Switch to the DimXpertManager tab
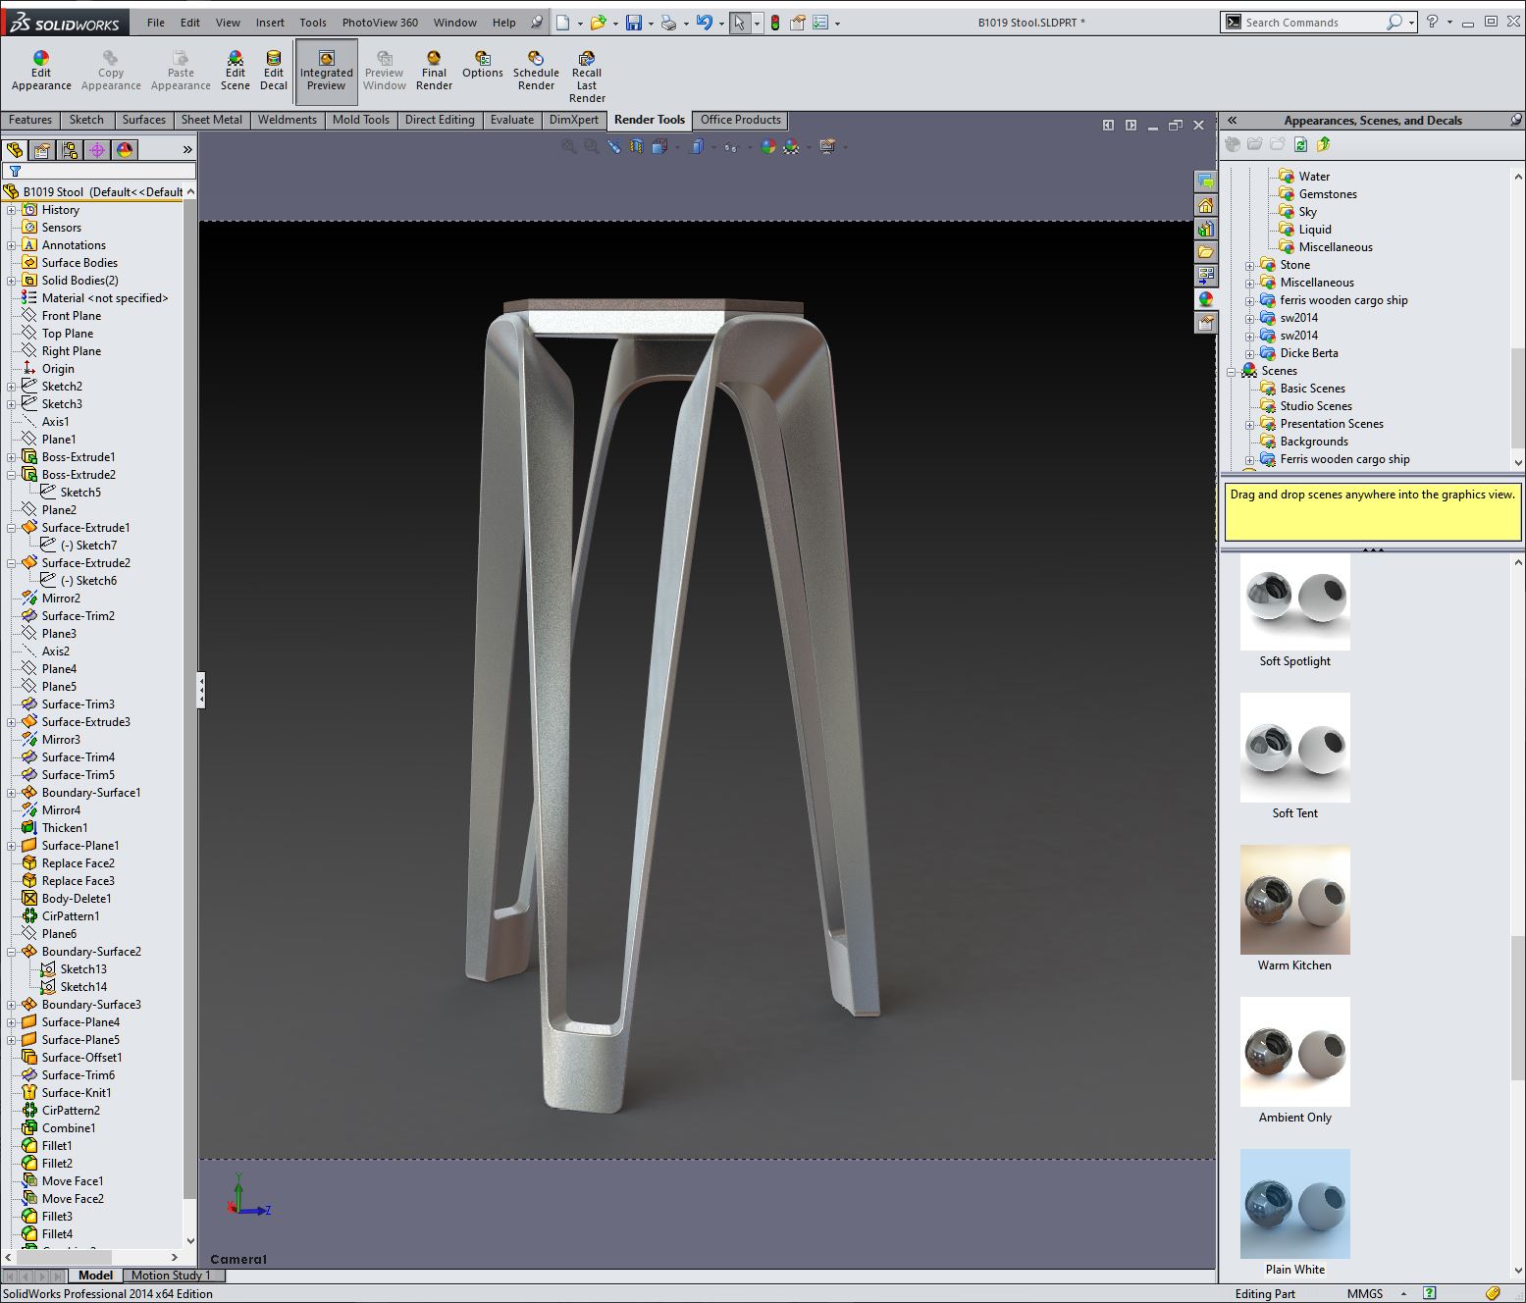The image size is (1526, 1303). (97, 150)
